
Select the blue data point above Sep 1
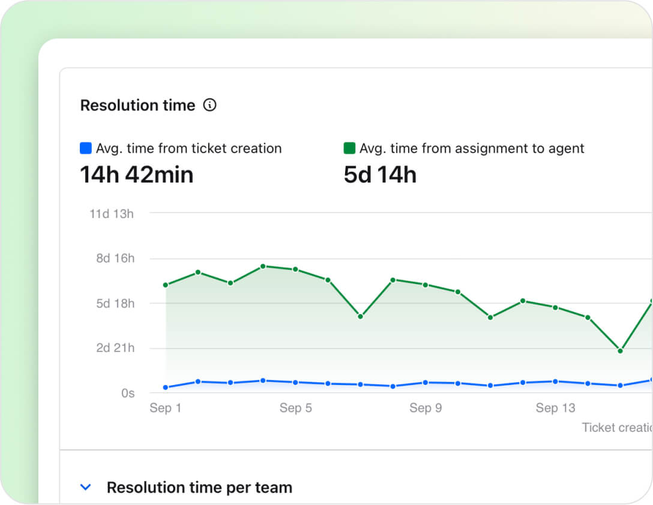[x=165, y=387]
